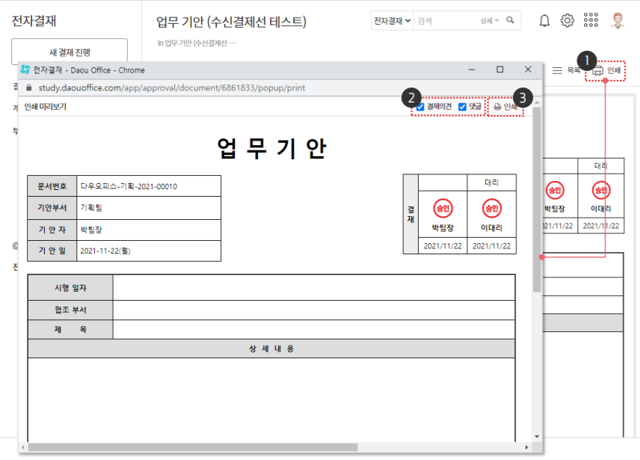Expand the 상세 search options
This screenshot has width=640, height=460.
(x=489, y=21)
